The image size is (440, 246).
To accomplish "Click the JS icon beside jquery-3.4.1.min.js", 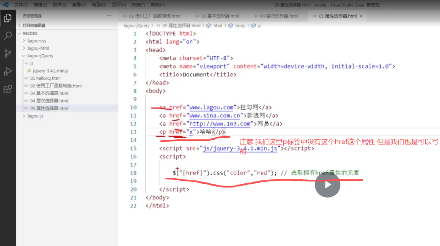I will 29,71.
